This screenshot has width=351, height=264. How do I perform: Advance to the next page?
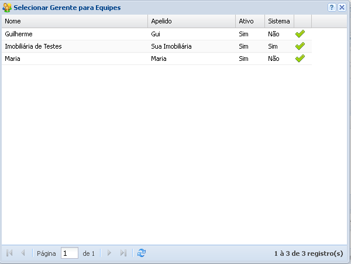(x=109, y=253)
